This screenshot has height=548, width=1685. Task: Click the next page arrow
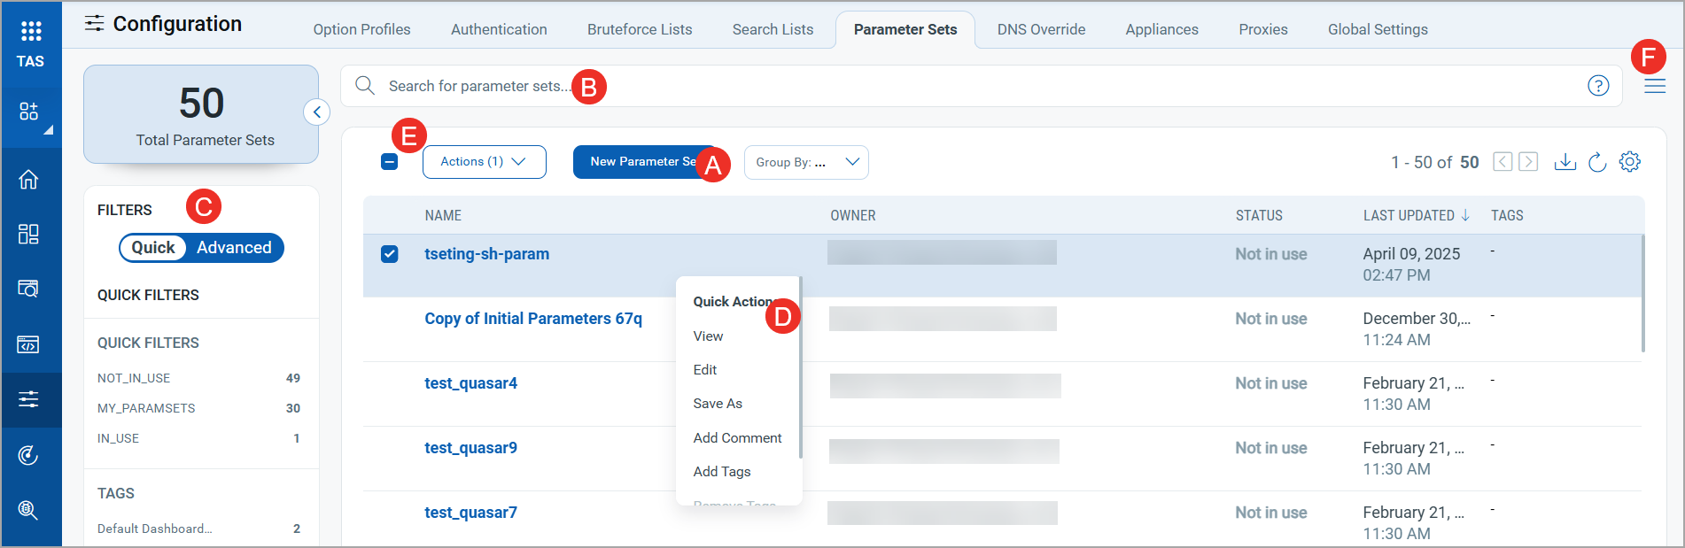pyautogui.click(x=1528, y=162)
